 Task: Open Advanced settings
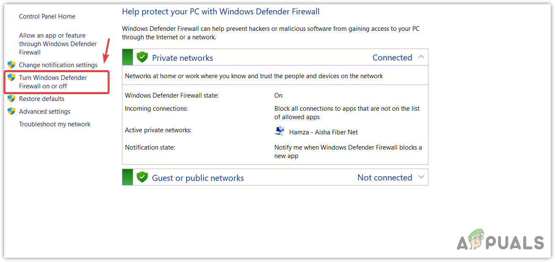44,111
